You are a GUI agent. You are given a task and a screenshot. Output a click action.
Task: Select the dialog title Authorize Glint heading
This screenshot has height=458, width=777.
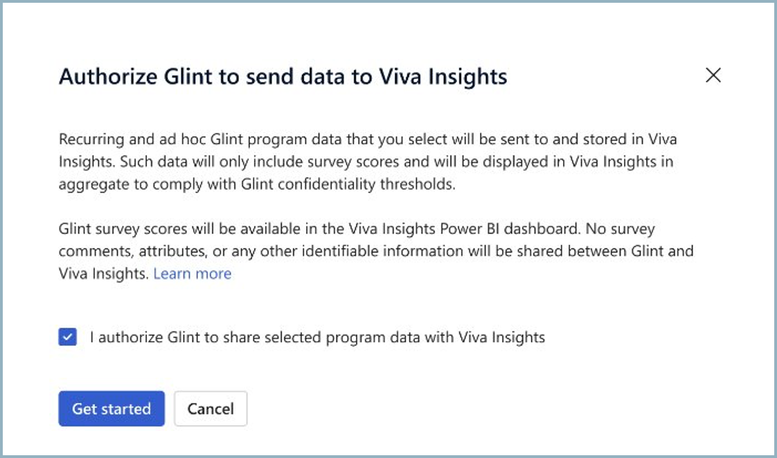coord(283,77)
